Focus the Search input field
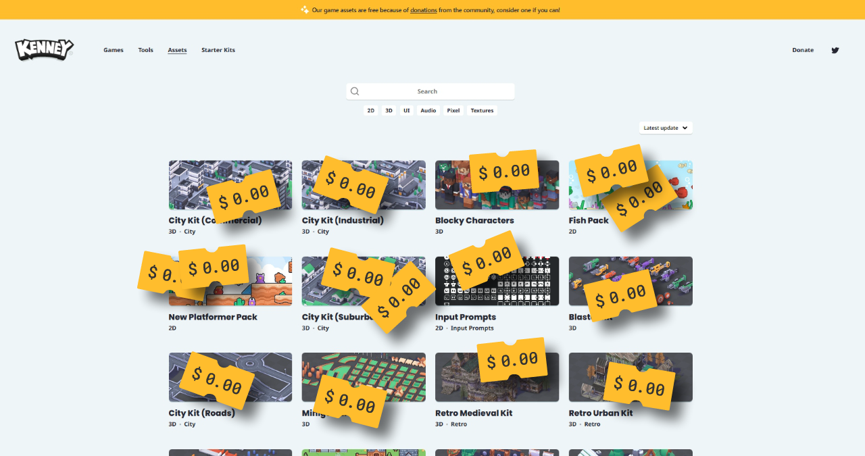This screenshot has width=865, height=456. point(430,91)
